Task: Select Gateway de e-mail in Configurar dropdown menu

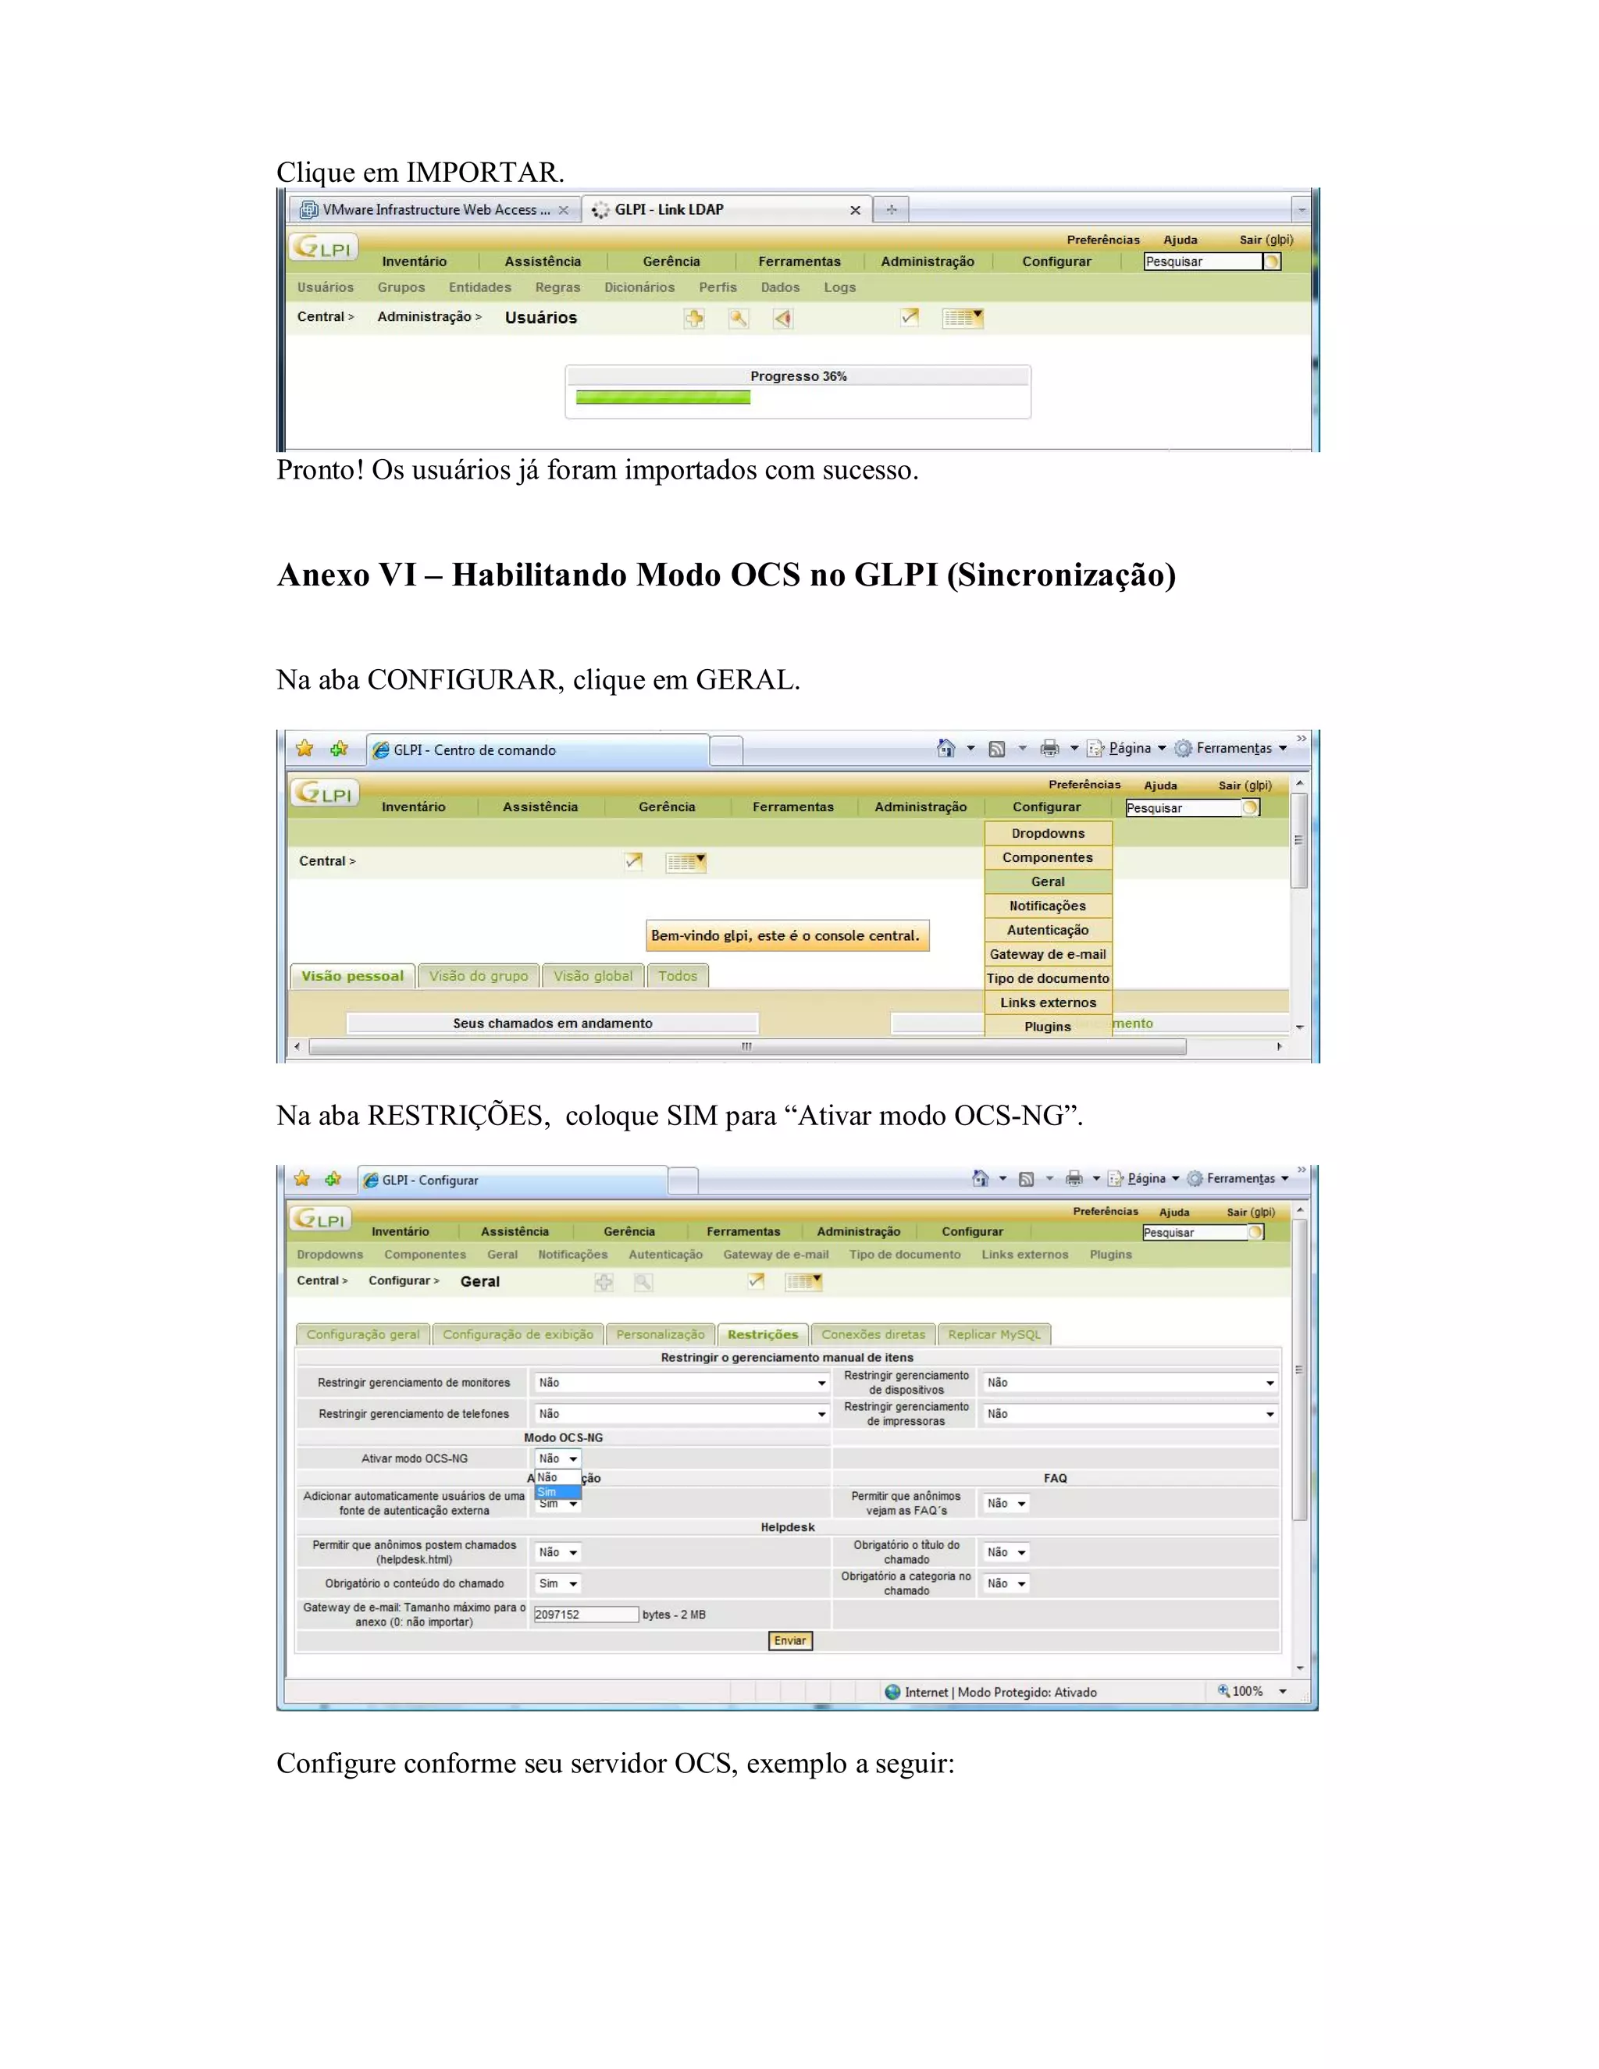Action: point(1048,954)
